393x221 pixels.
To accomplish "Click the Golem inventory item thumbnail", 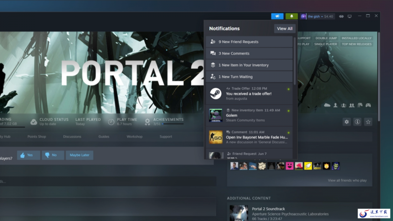I will [x=216, y=115].
